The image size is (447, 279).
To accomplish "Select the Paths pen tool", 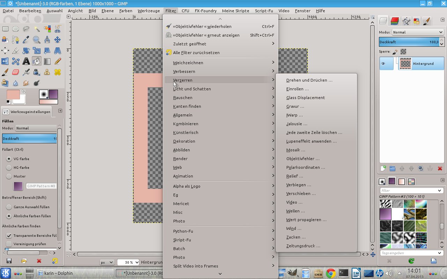I will coord(16,40).
